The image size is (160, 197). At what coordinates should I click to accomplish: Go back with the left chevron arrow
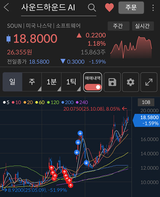6,7
